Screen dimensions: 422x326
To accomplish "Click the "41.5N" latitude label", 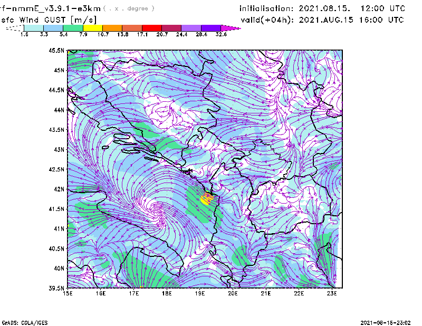I will tap(56, 208).
